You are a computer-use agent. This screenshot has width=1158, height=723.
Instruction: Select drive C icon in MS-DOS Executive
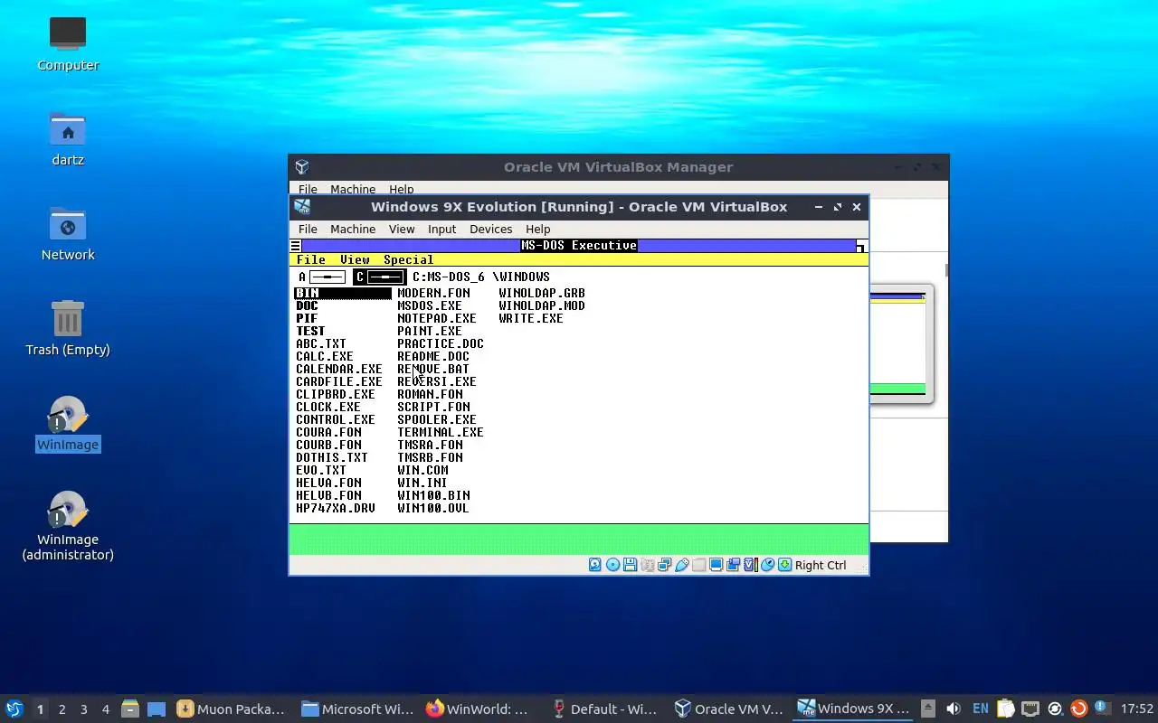[380, 277]
